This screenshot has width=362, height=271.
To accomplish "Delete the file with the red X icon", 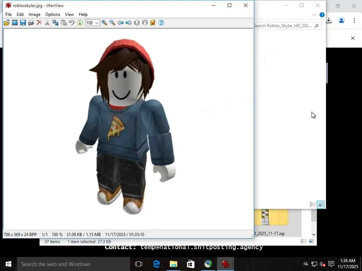I will pos(39,23).
